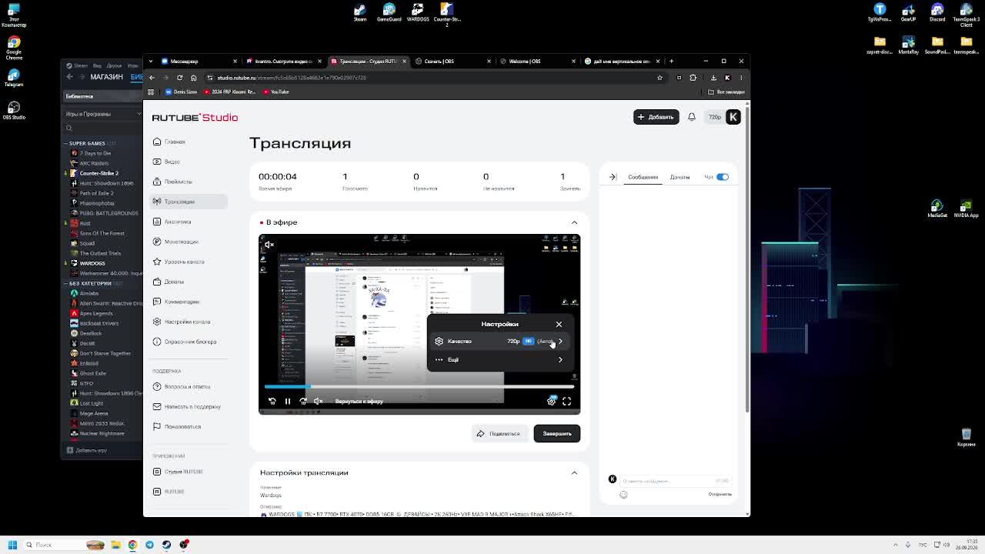Click the browser reload icon

point(179,78)
